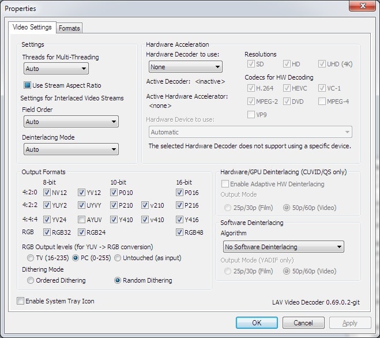
Task: Select Ordered Dithering mode
Action: (x=31, y=280)
